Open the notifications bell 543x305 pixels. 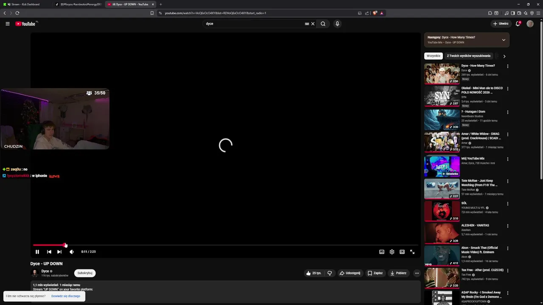518,24
